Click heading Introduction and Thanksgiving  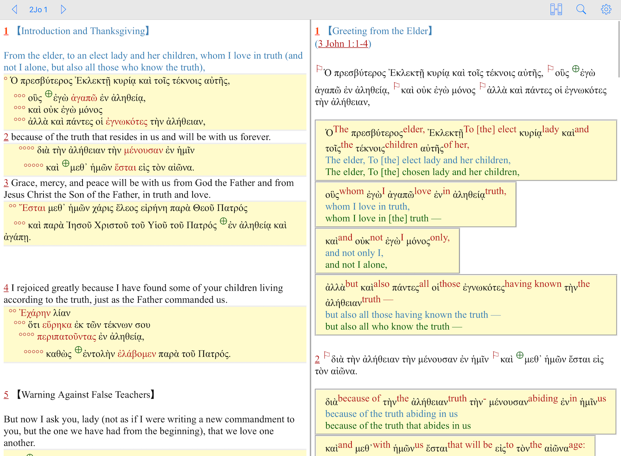click(83, 31)
